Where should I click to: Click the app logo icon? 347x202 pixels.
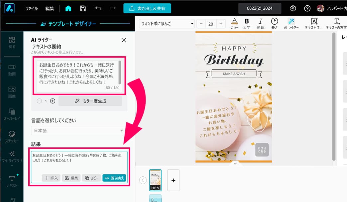(10, 8)
